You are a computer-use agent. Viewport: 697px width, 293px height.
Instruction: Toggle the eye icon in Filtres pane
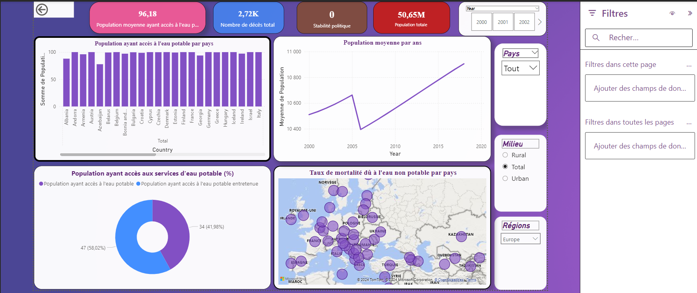672,14
